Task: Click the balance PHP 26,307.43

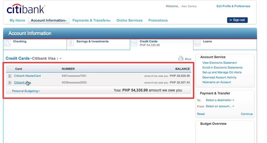Action: [x=180, y=83]
